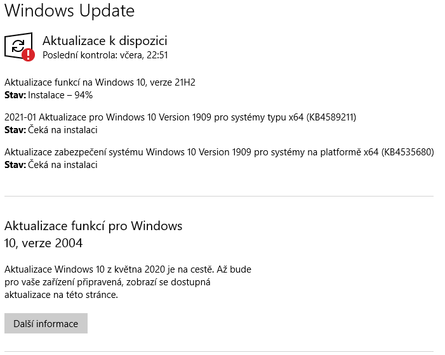
Task: Click the red error badge on update icon
Action: point(28,55)
